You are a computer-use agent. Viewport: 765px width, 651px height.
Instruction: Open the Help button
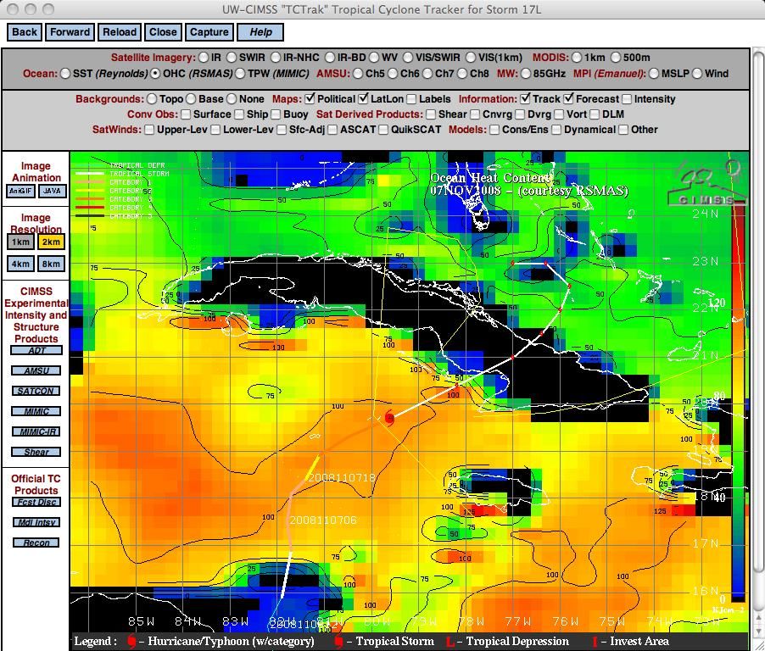260,32
